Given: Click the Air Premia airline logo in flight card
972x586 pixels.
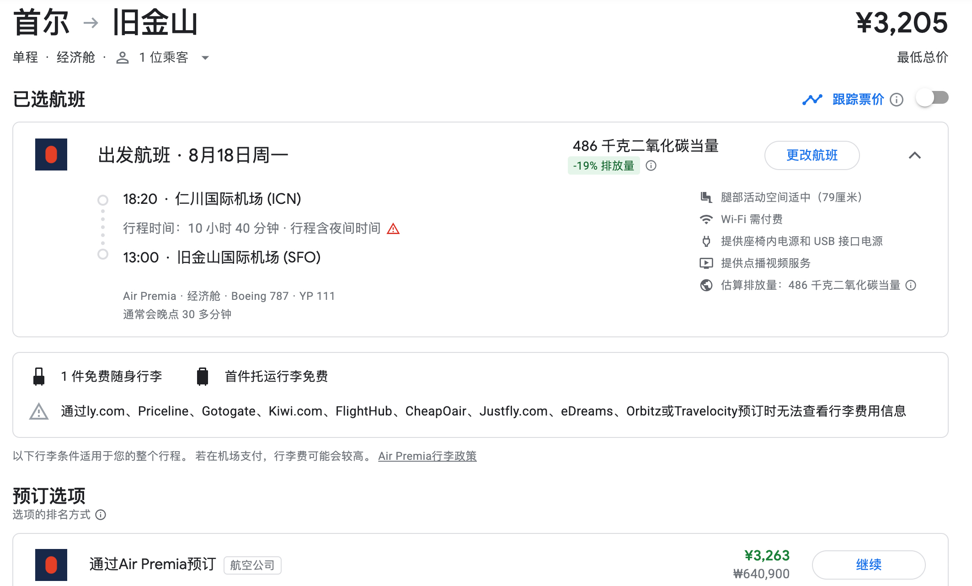Looking at the screenshot, I should tap(51, 154).
